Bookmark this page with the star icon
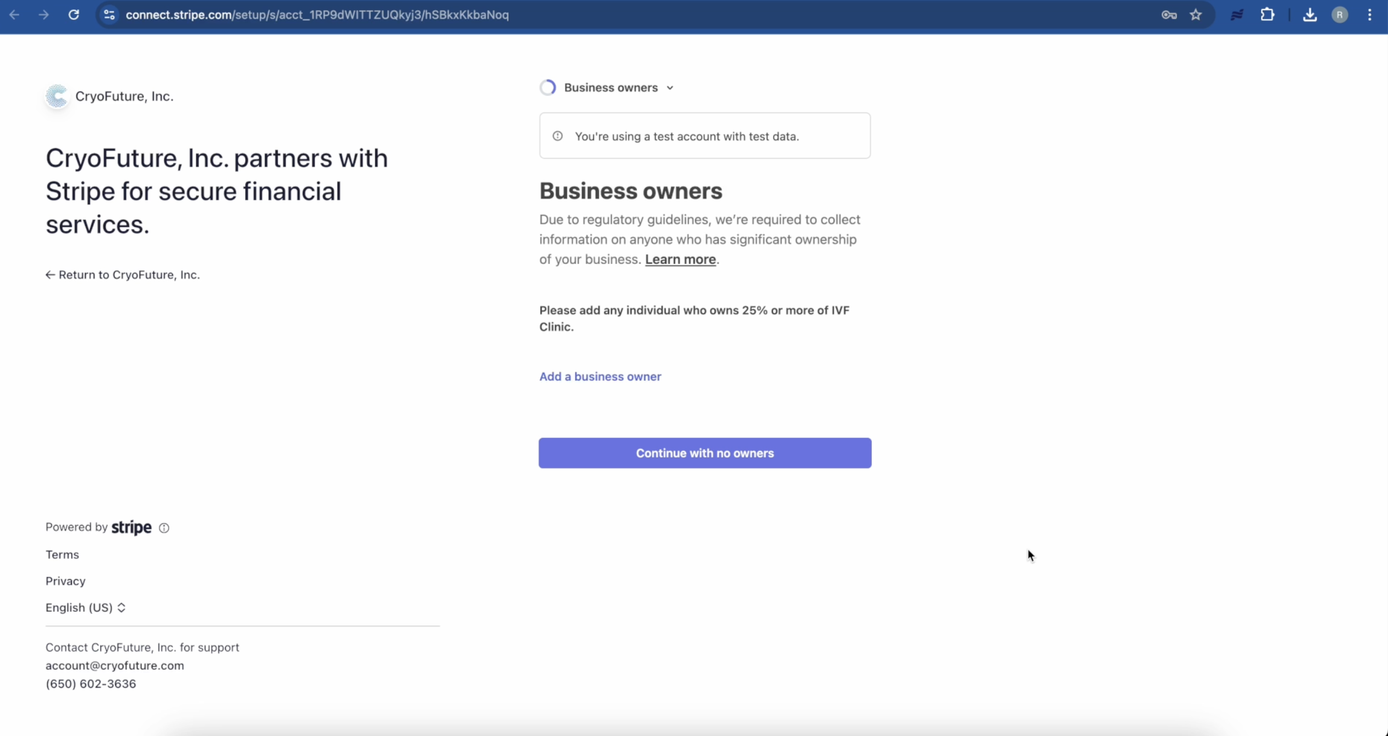Screen dimensions: 1388x736 coord(1195,15)
